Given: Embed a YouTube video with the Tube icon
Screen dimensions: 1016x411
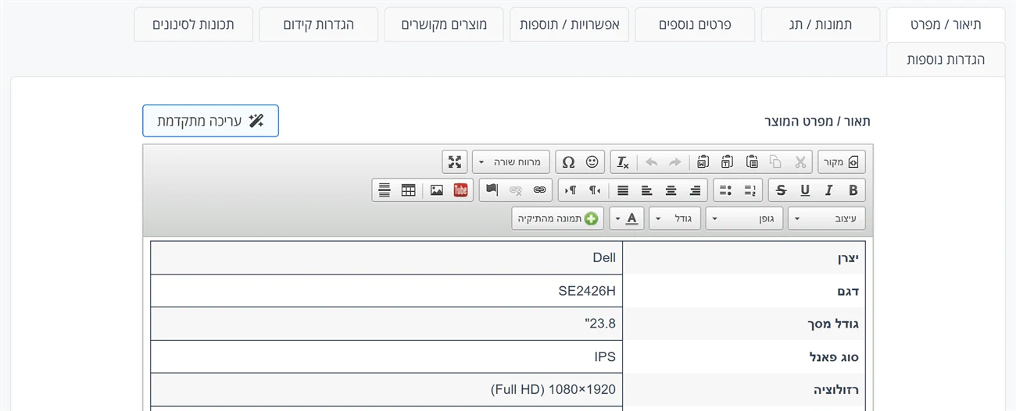Looking at the screenshot, I should click(460, 190).
